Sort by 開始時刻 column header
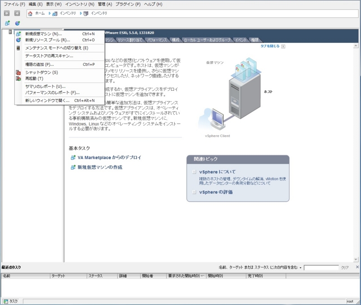The image size is (361, 305). (226, 276)
